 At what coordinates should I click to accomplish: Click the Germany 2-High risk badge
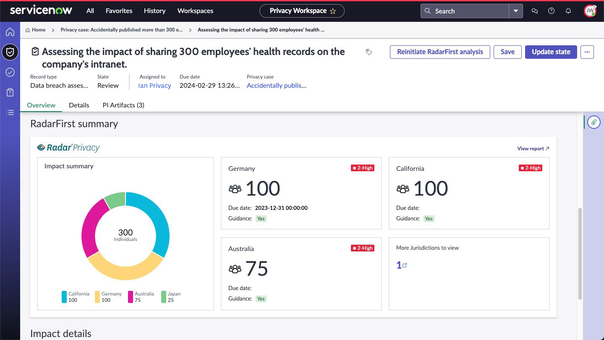pos(363,168)
